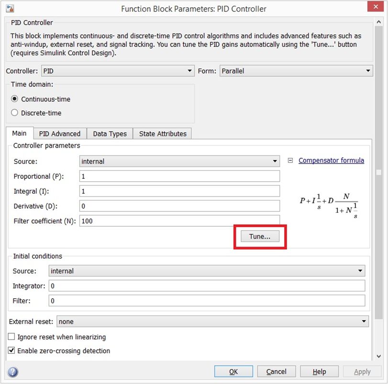The height and width of the screenshot is (384, 388).
Task: Click the blue help question mark icon
Action: [x=13, y=372]
